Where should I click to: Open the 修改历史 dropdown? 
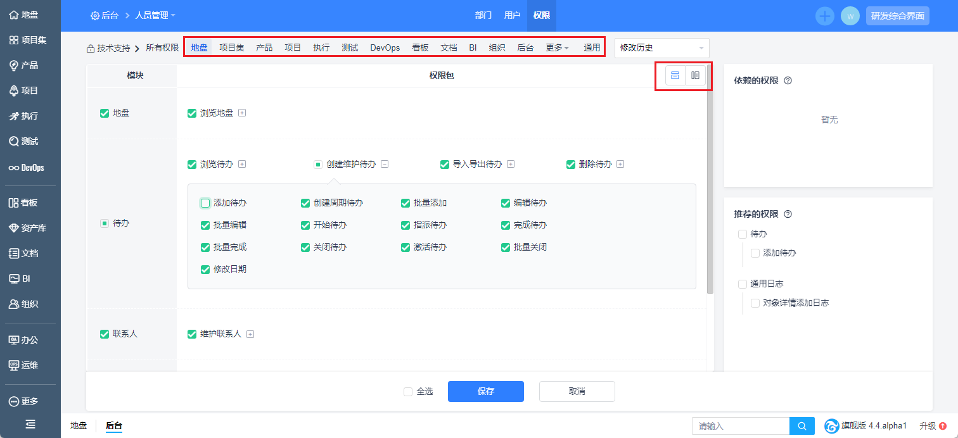[x=661, y=47]
